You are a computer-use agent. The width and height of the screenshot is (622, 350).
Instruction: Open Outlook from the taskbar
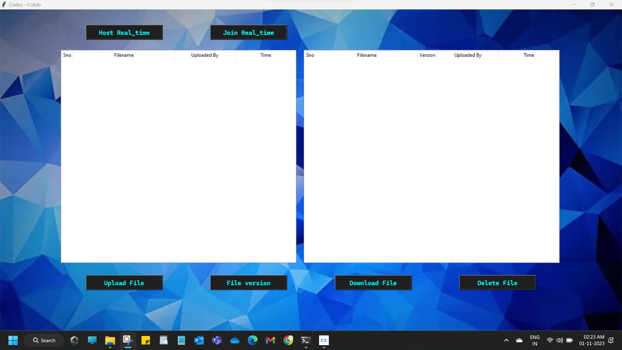(199, 340)
